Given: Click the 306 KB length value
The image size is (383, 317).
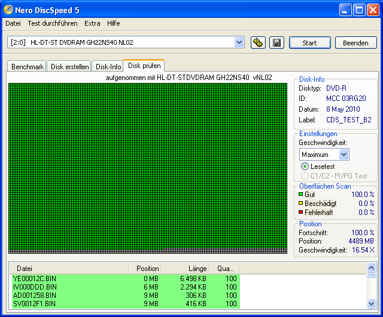Looking at the screenshot, I should [196, 296].
